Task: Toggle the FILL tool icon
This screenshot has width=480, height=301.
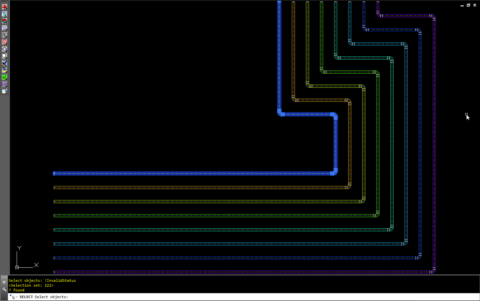Action: coord(4,35)
